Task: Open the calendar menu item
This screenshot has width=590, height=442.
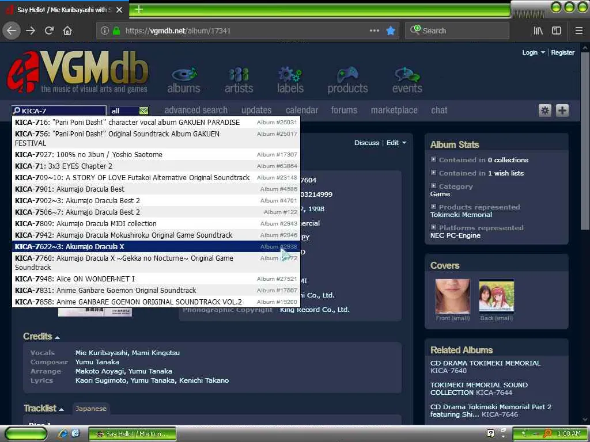Action: click(302, 110)
